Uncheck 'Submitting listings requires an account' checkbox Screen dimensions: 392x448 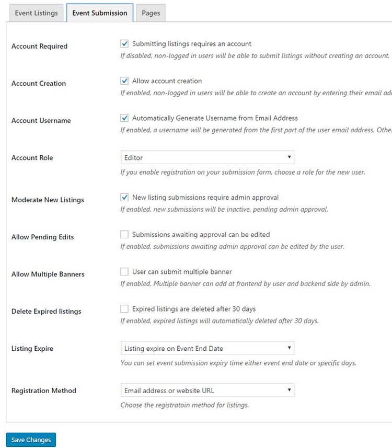pyautogui.click(x=124, y=44)
